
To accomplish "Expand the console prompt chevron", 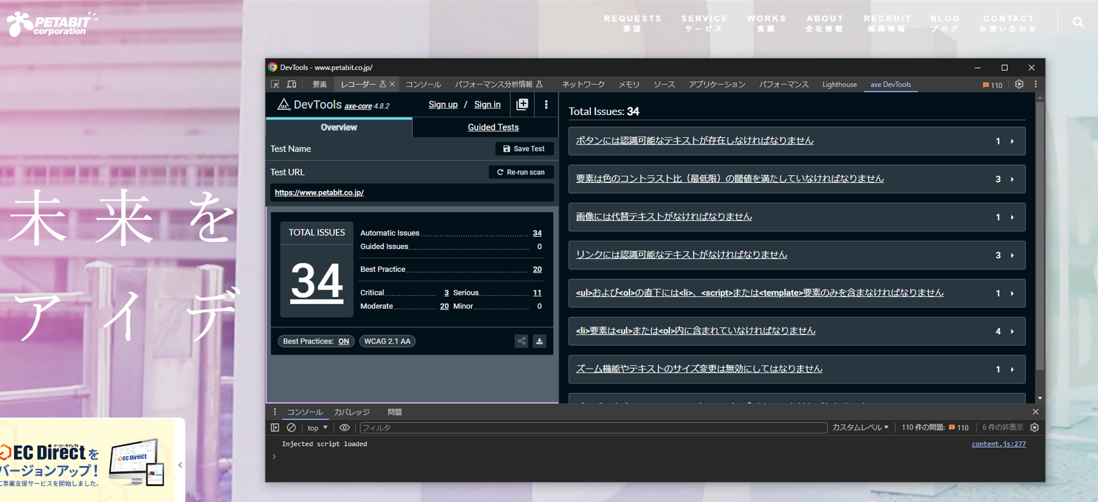I will click(274, 457).
